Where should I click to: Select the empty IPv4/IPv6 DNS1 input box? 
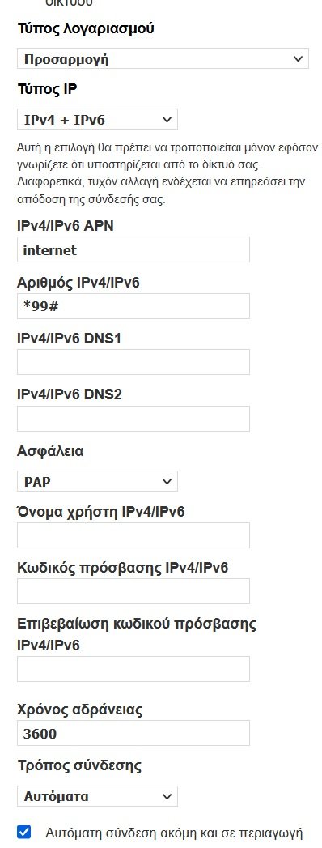point(133,362)
